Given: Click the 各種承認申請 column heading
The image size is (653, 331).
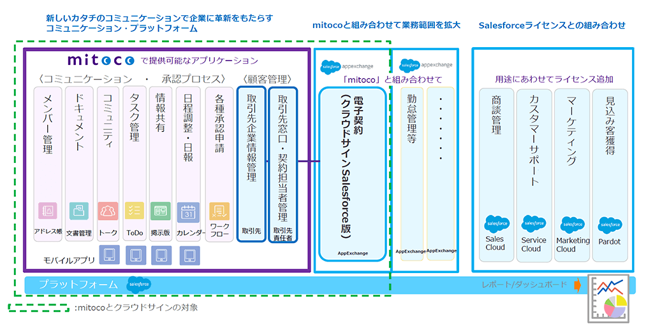Looking at the screenshot, I should (219, 123).
